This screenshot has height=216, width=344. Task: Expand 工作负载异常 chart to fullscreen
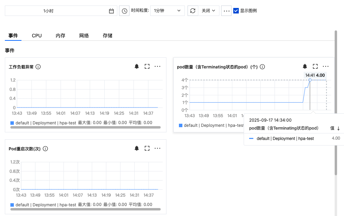click(x=147, y=66)
